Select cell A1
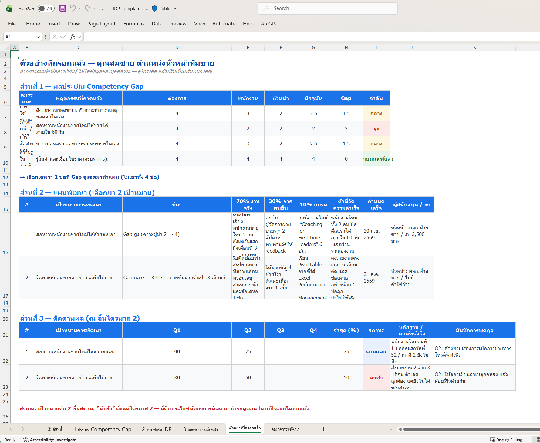The width and height of the screenshot is (540, 443). pyautogui.click(x=15, y=55)
